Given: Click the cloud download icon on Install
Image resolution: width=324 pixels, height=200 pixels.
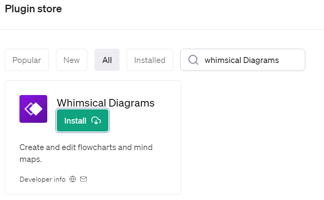Looking at the screenshot, I should 96,121.
